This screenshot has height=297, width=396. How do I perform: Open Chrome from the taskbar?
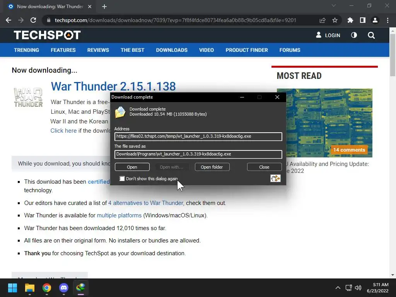pos(47,288)
